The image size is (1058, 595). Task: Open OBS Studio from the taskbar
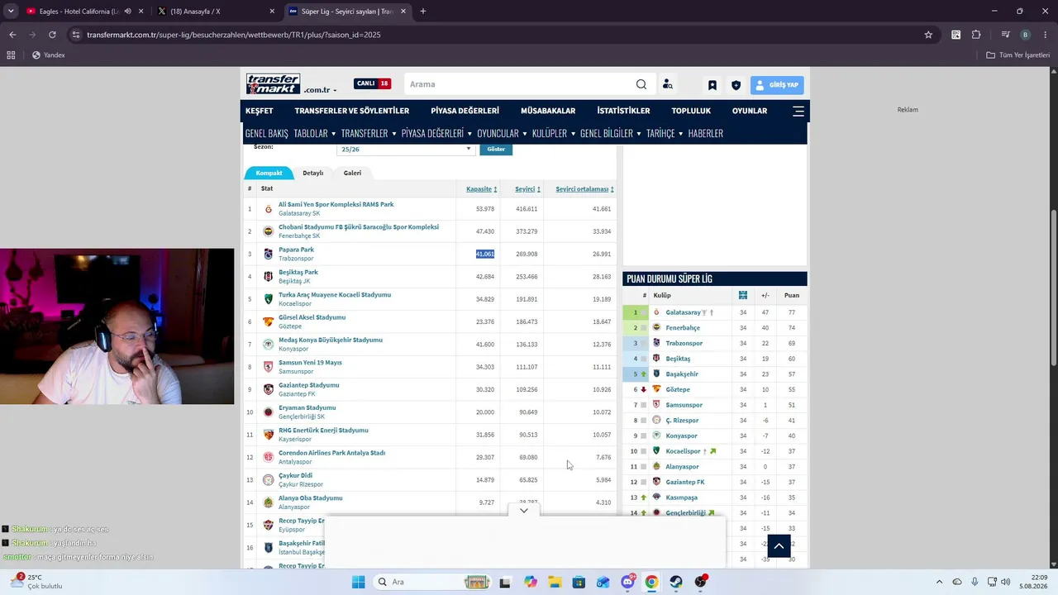[701, 582]
